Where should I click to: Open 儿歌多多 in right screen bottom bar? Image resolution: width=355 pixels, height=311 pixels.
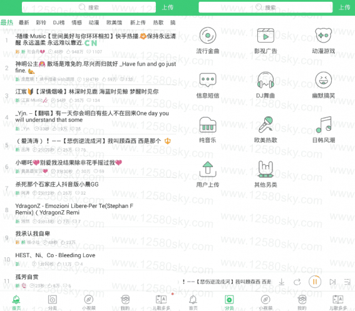(338, 303)
